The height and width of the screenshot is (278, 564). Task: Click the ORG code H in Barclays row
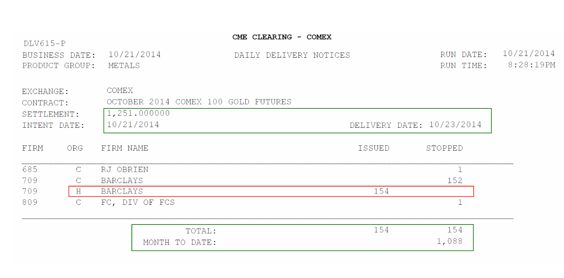pyautogui.click(x=78, y=191)
